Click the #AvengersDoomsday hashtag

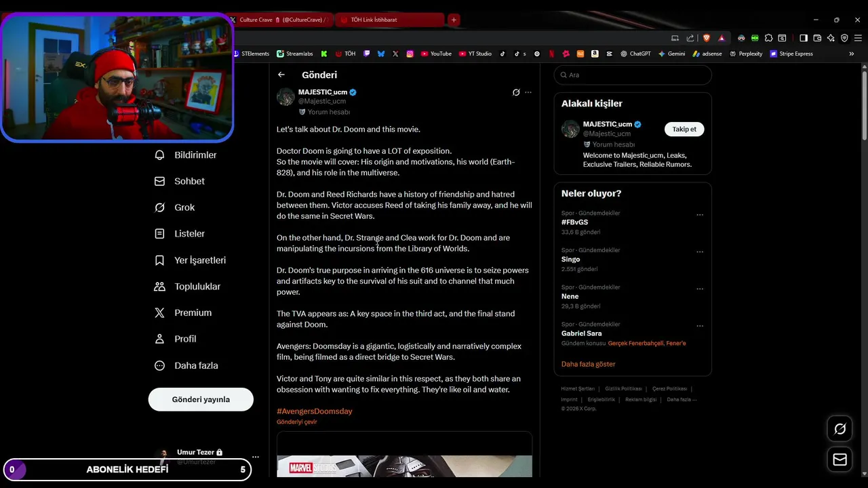click(314, 411)
